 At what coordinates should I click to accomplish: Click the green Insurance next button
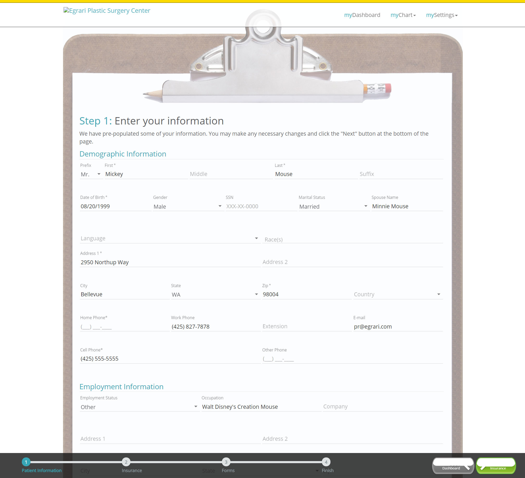496,466
